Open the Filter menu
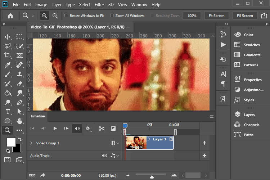This screenshot has width=270, height=180. click(x=99, y=5)
